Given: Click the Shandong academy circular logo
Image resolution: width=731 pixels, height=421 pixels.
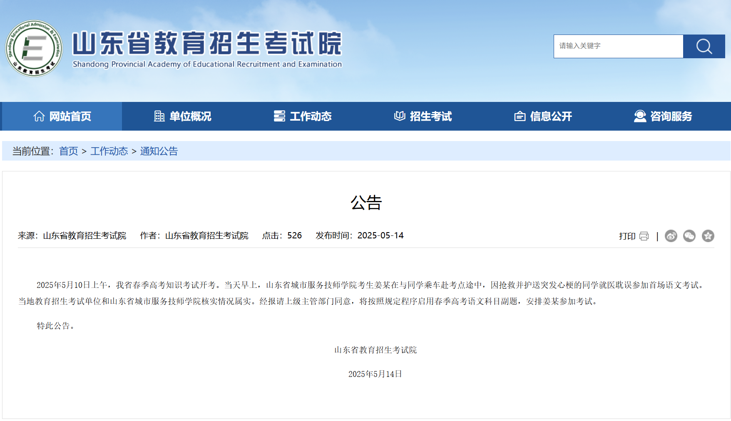Looking at the screenshot, I should pyautogui.click(x=34, y=48).
